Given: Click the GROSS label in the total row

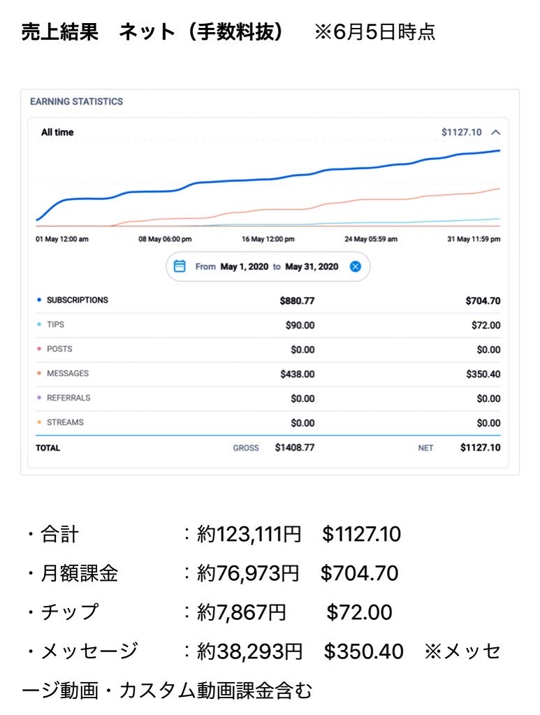Looking at the screenshot, I should pyautogui.click(x=246, y=448).
